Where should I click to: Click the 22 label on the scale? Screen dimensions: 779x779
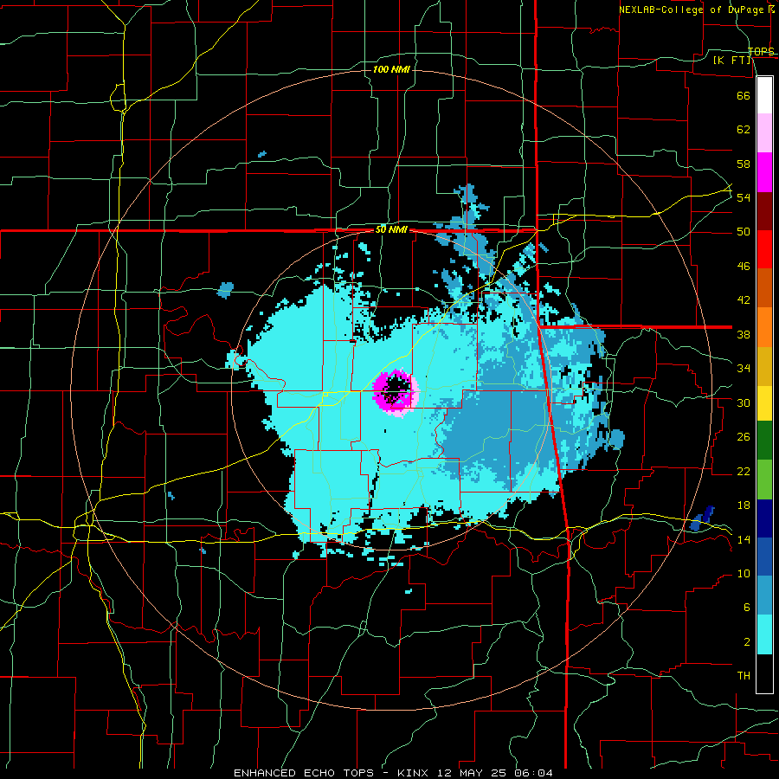click(744, 471)
